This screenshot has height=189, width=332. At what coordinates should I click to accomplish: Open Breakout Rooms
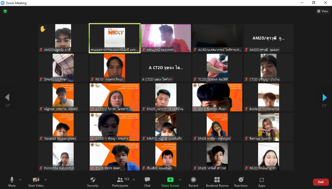click(217, 182)
